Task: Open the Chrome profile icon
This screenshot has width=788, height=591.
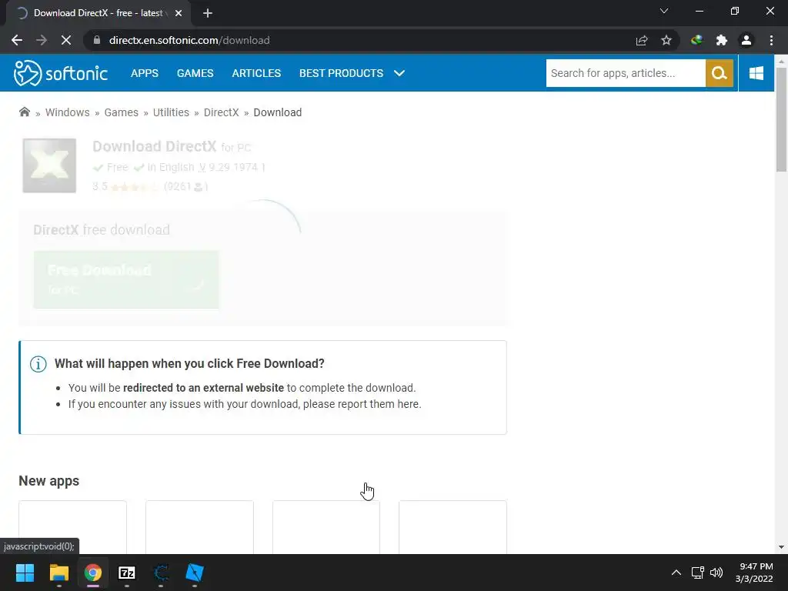Action: click(746, 40)
